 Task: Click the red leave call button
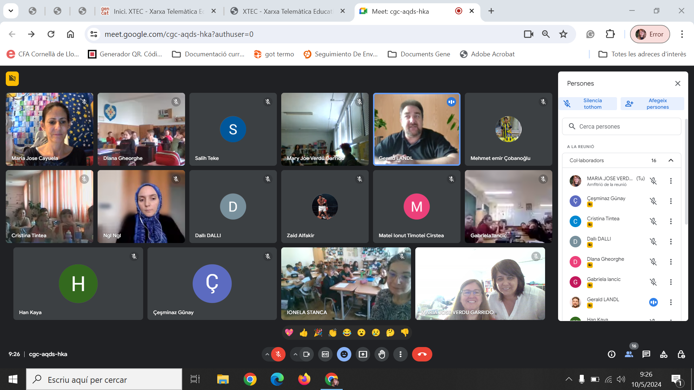point(422,354)
